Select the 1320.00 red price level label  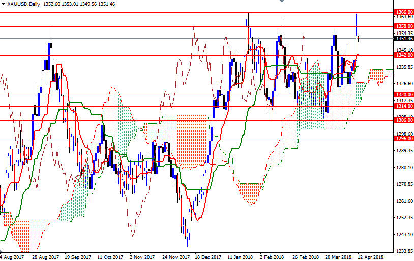pyautogui.click(x=404, y=95)
